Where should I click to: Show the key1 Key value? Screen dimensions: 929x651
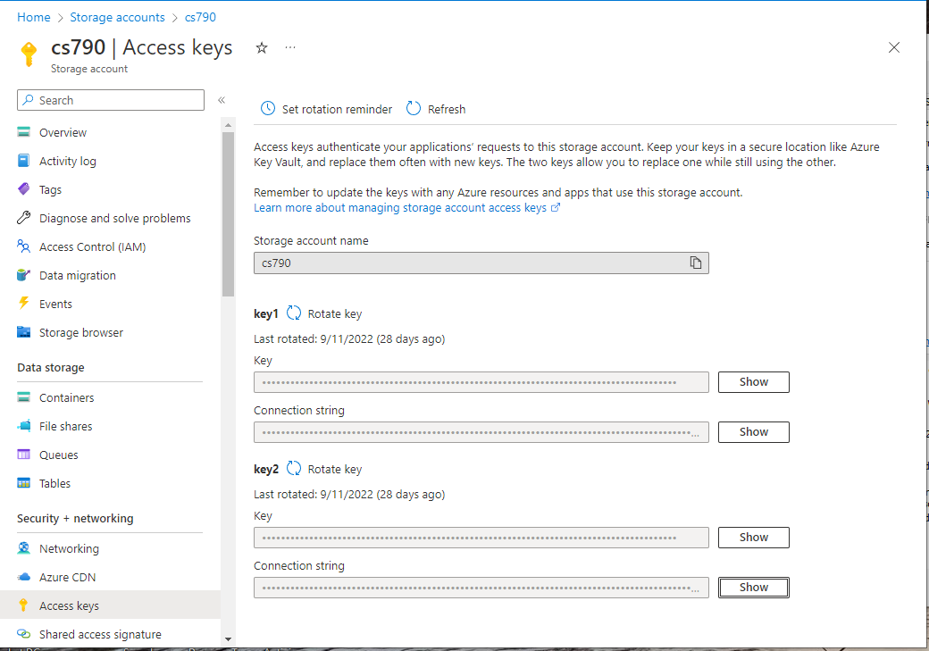(x=753, y=381)
